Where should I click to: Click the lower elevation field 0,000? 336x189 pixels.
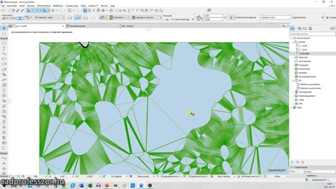click(x=213, y=19)
